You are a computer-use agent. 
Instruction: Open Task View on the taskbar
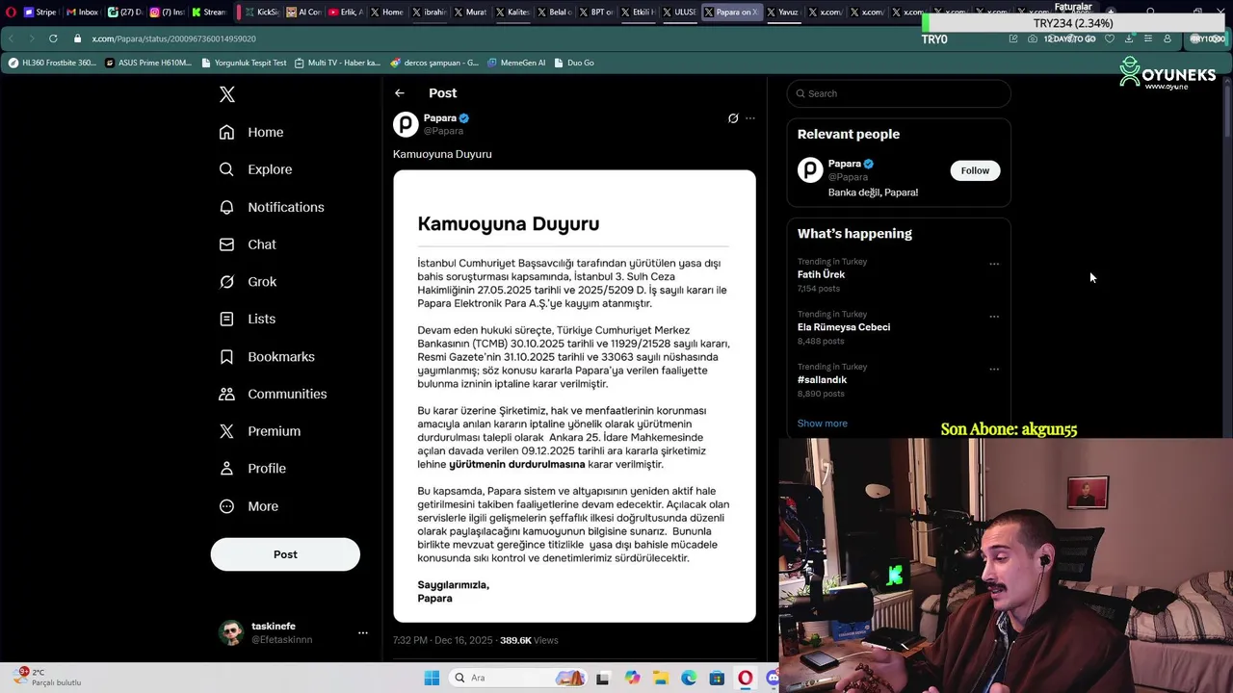[x=602, y=678]
